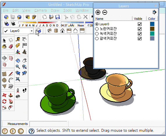Screen dimensions: 166x136
Task: Click the Cut scissors icon
Action: [66, 17]
